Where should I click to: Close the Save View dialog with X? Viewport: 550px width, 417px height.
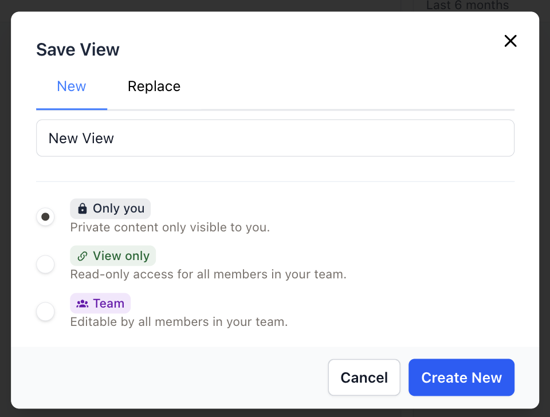pyautogui.click(x=510, y=41)
